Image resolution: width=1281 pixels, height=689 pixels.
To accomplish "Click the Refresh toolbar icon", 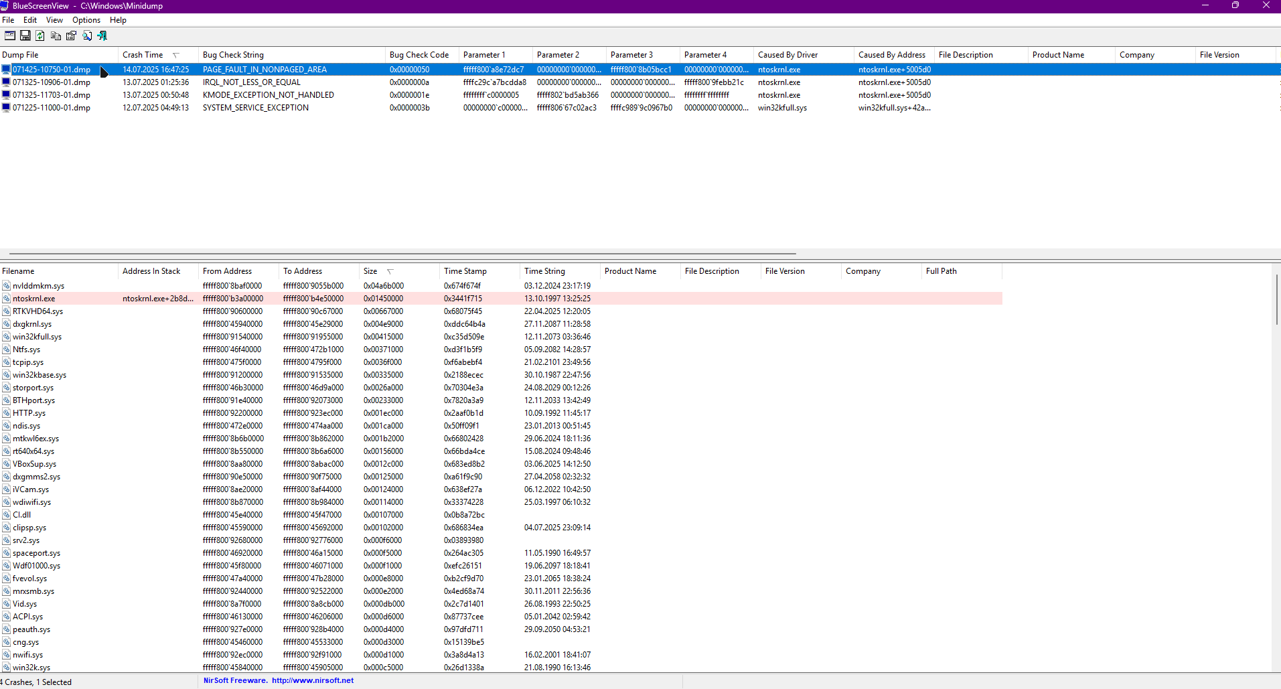I will (40, 35).
